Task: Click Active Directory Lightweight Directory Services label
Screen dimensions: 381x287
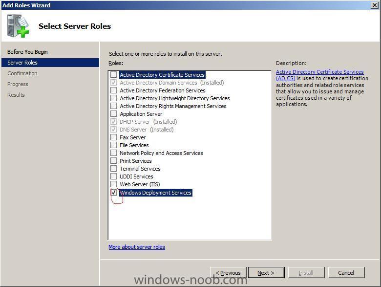Action: (x=175, y=98)
